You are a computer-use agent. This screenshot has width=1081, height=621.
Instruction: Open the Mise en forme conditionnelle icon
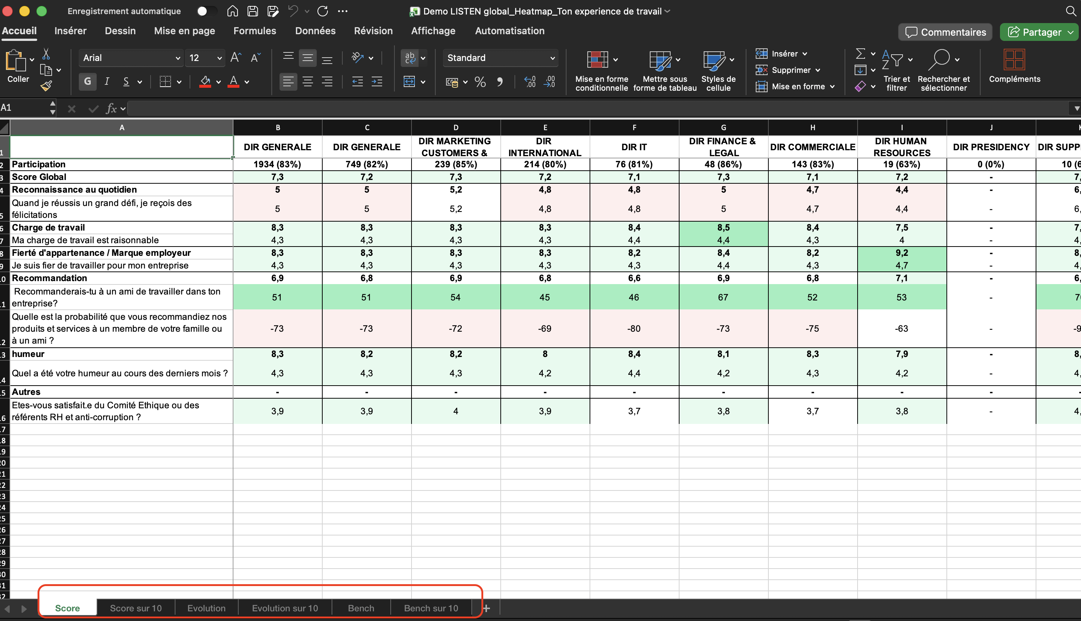click(x=597, y=60)
